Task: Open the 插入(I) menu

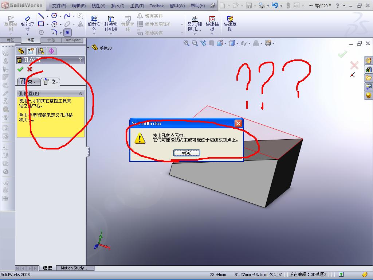Action: pyautogui.click(x=118, y=6)
